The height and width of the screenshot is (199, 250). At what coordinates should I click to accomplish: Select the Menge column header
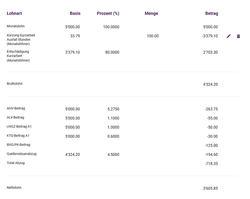[151, 14]
